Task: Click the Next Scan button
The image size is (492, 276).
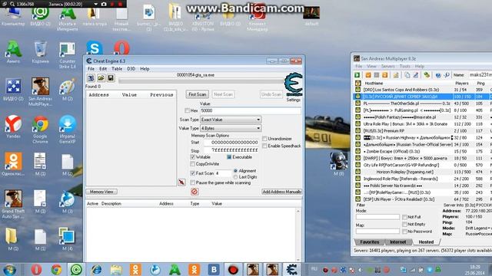Action: tap(223, 94)
